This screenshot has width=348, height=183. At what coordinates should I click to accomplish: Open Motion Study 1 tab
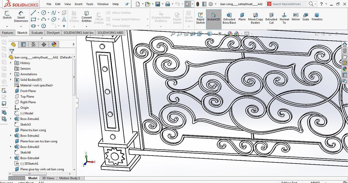[70, 178]
